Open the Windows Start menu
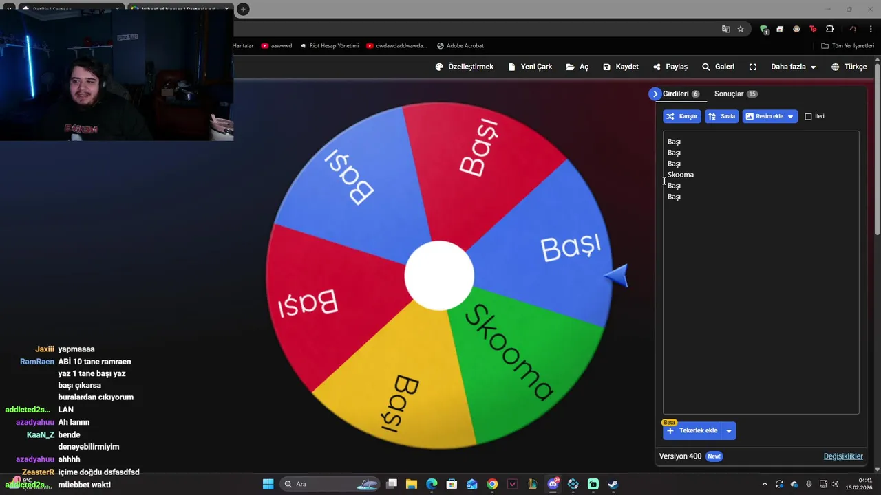881x495 pixels. click(x=268, y=484)
